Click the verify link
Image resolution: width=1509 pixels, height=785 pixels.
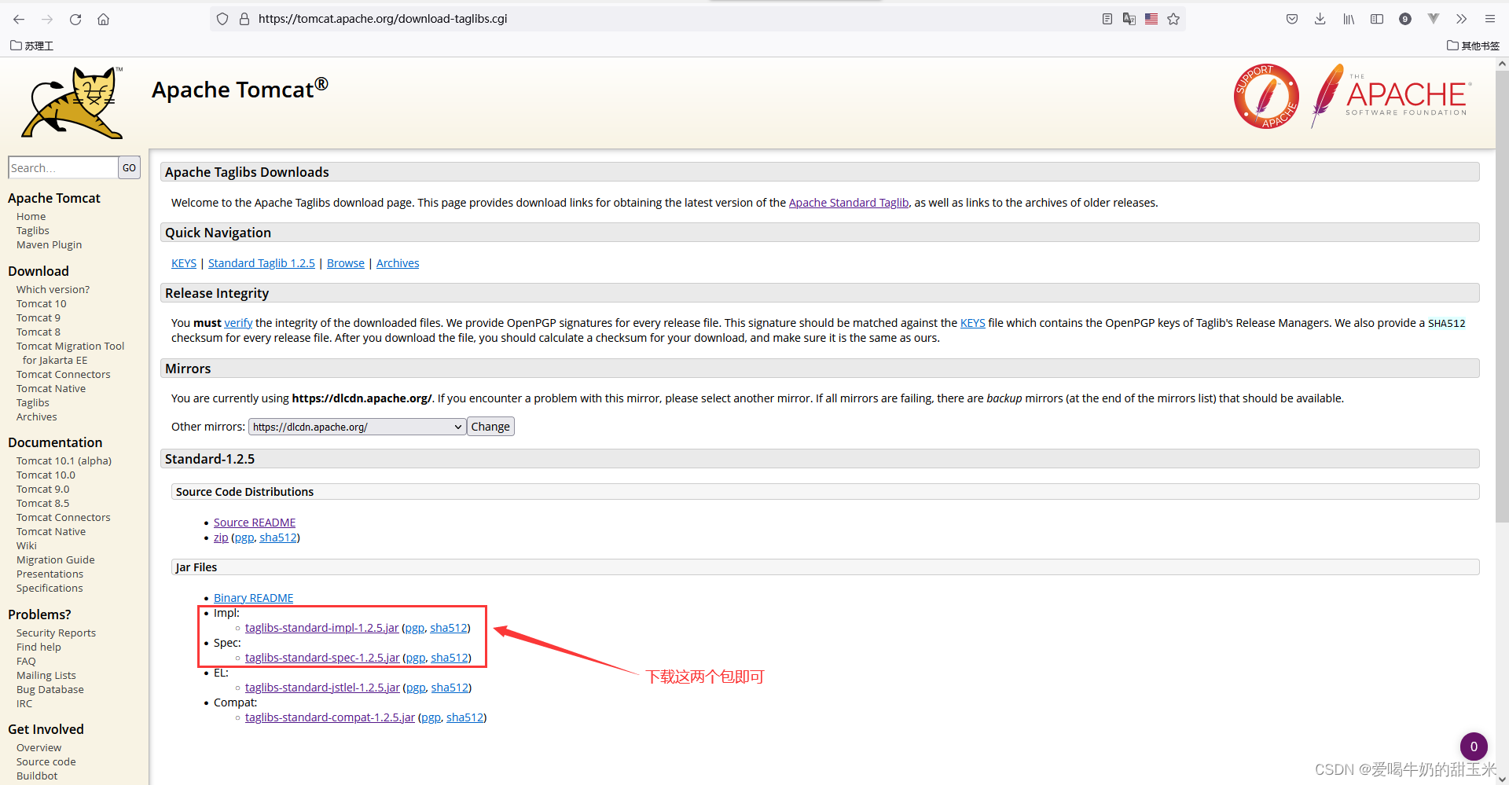point(238,323)
